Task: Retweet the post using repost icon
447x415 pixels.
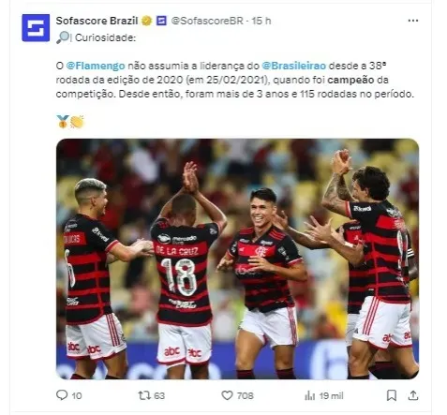Action: tap(144, 395)
